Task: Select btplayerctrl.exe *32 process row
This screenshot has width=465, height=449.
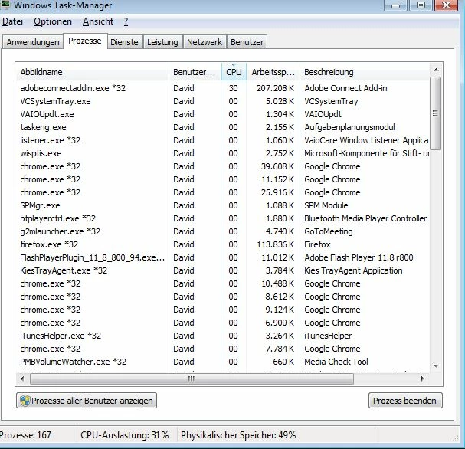Action: click(222, 218)
